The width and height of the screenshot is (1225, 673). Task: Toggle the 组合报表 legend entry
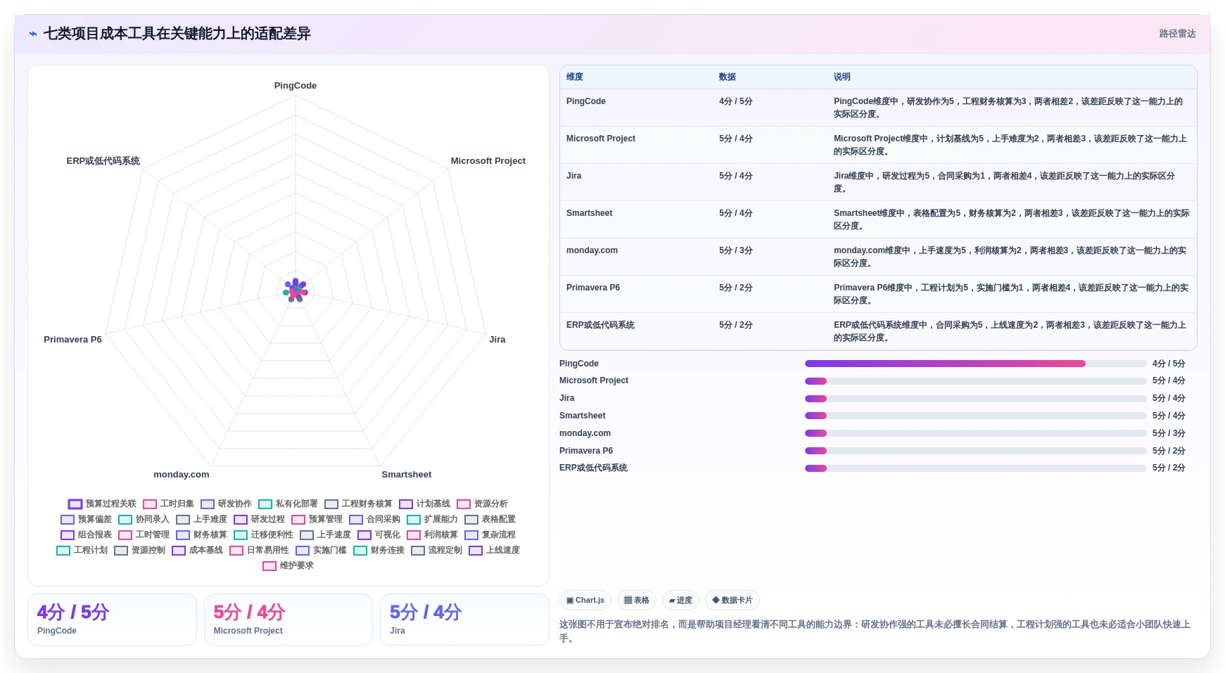[x=86, y=534]
